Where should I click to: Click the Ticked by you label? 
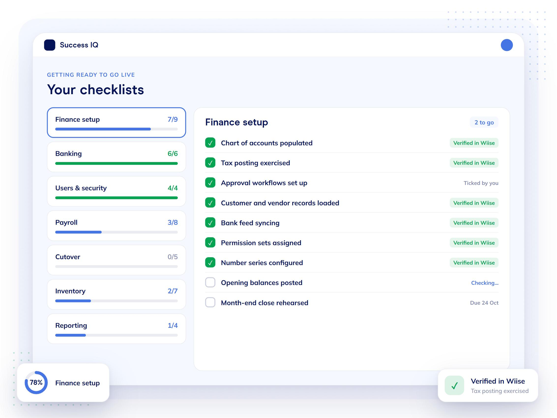coord(481,183)
